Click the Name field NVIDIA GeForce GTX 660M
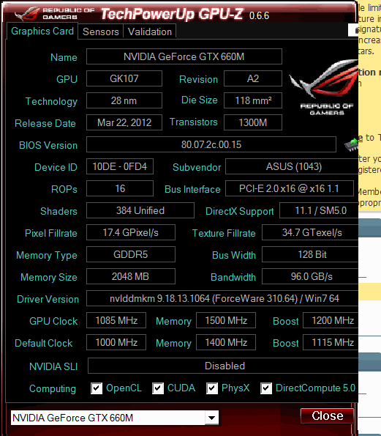This screenshot has width=381, height=436. click(184, 56)
